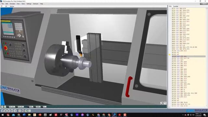Screen dimensions: 208x117
Task: Switch to CNCSimulator in the taskbar
Action: [x=114, y=115]
